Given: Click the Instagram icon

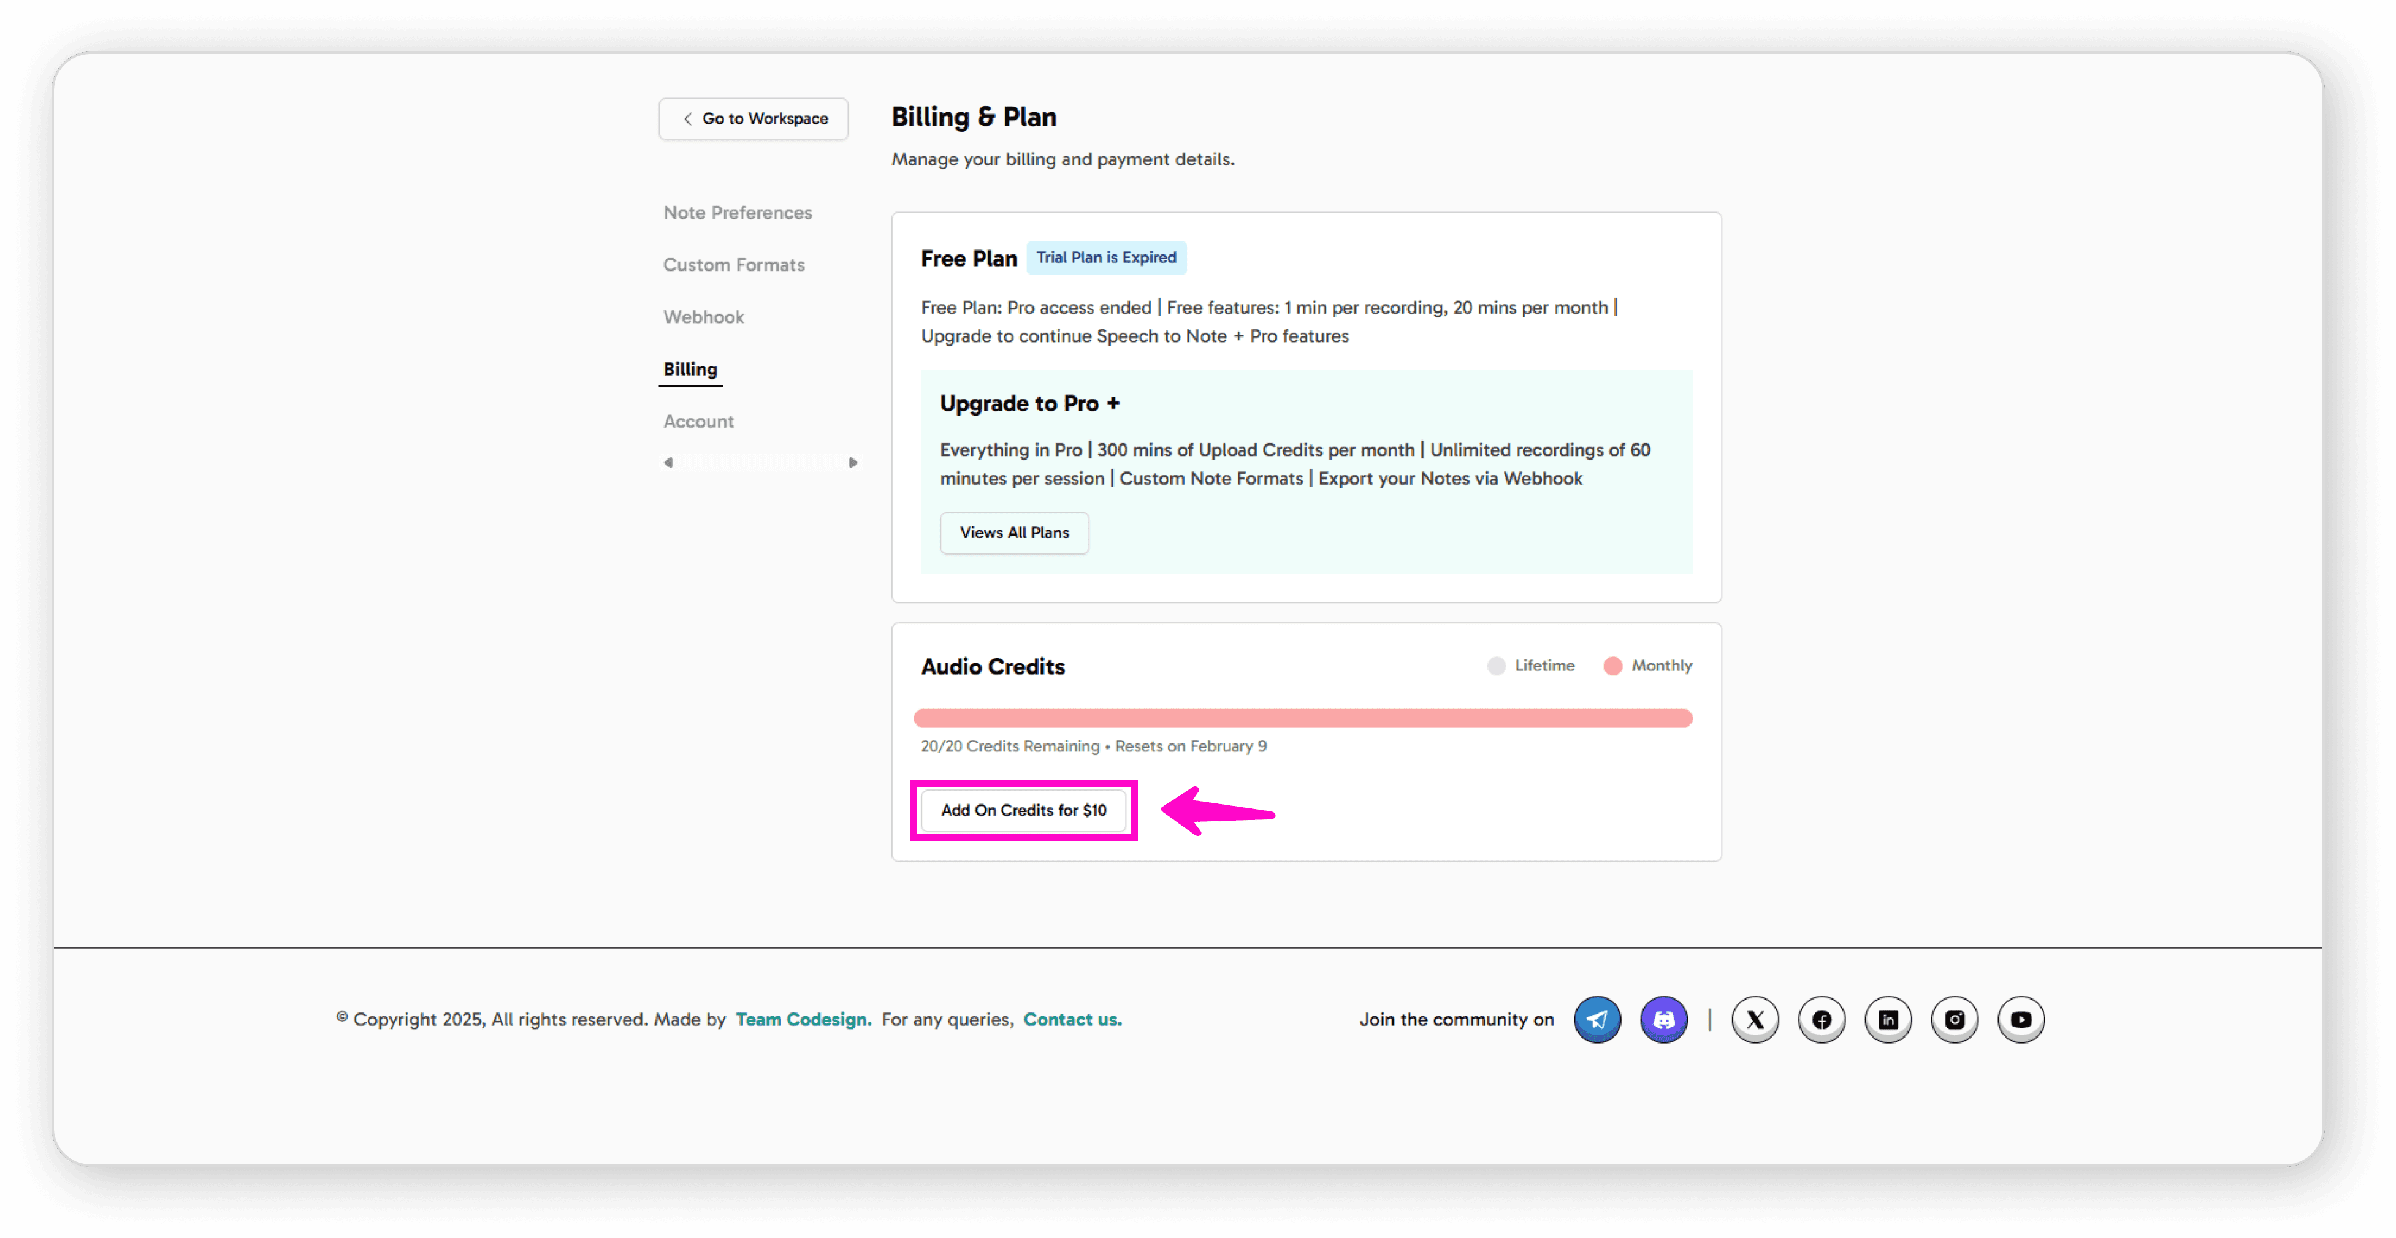Looking at the screenshot, I should tap(1954, 1020).
